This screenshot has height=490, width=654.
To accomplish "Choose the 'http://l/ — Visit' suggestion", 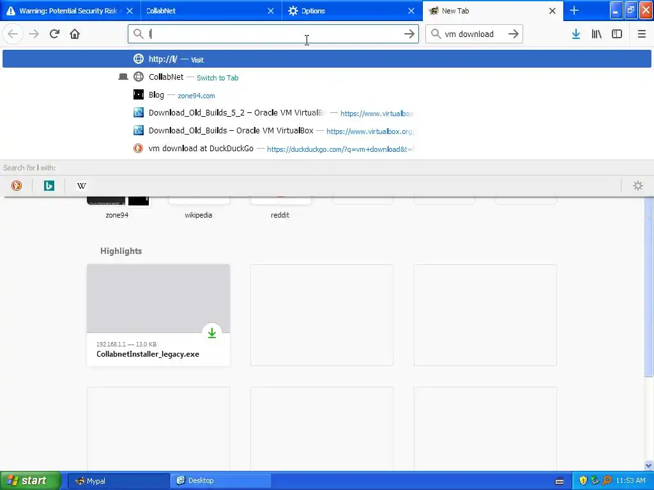I will click(x=327, y=59).
